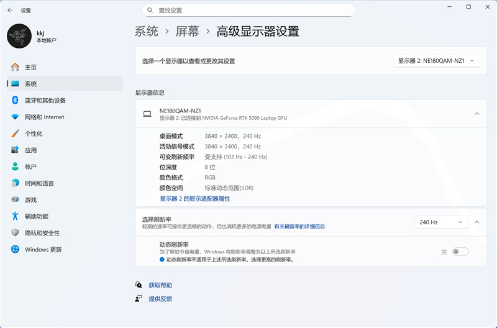Open 显示器 2 的显示适配器属性 link
The width and height of the screenshot is (497, 328).
tap(195, 199)
